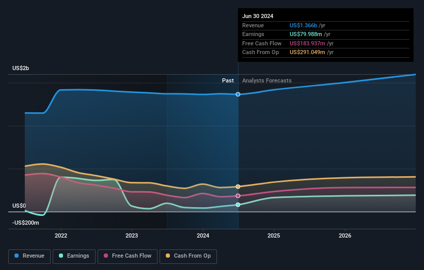Click the Cash From Op row label in tooltip
This screenshot has height=270, width=424.
(x=260, y=53)
